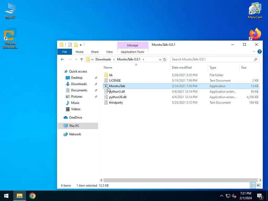
Task: Open the Application Tools tab
Action: coord(132,52)
